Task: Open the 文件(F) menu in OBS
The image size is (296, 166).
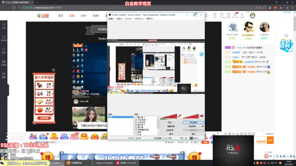Action: pyautogui.click(x=111, y=19)
